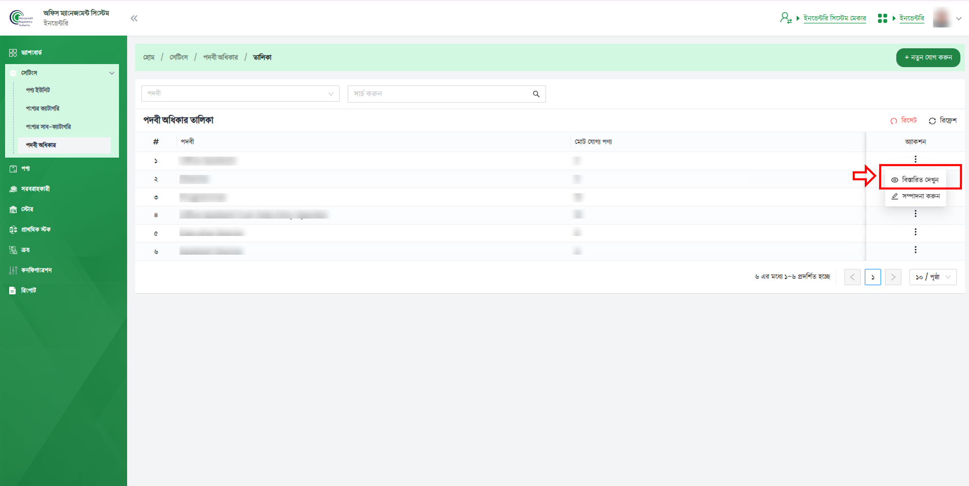Open action menu for row ৪
969x486 pixels.
(916, 214)
